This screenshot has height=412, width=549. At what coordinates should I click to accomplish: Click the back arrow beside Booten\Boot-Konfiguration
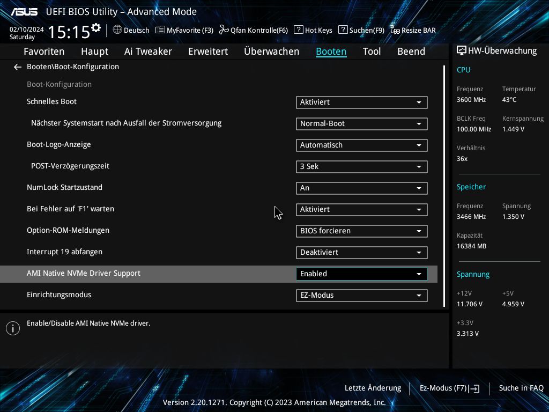pyautogui.click(x=18, y=67)
